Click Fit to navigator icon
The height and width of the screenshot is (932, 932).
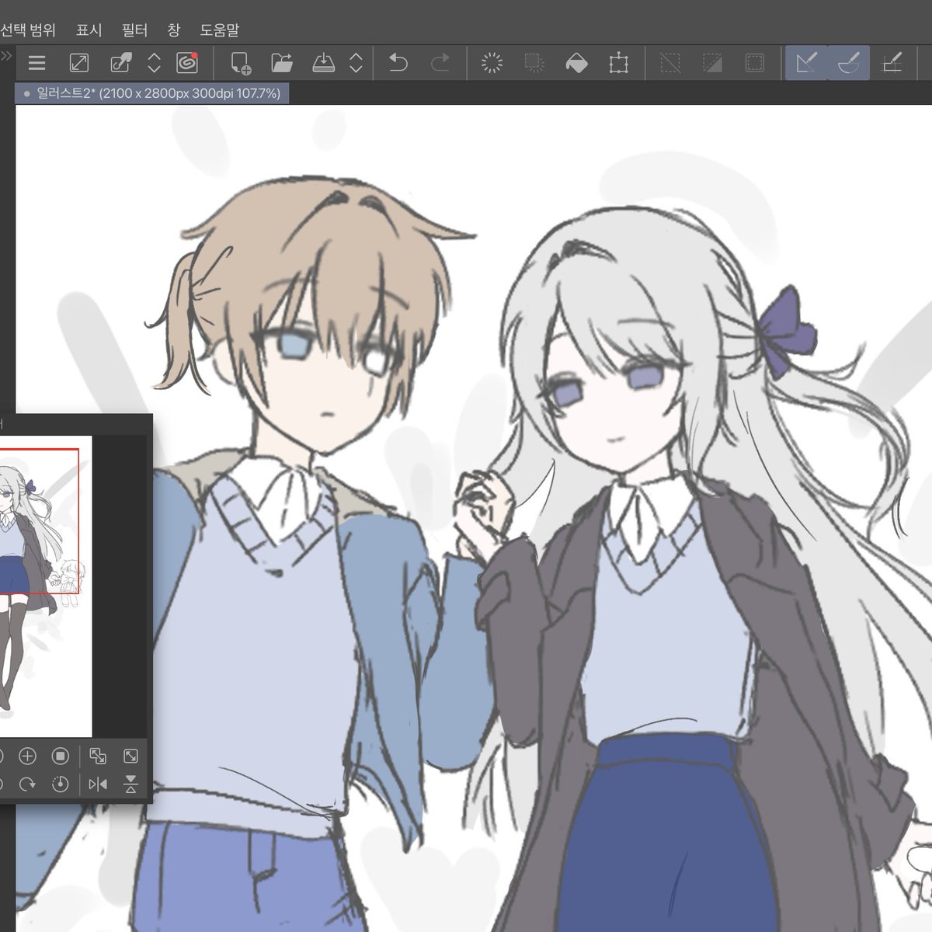98,756
